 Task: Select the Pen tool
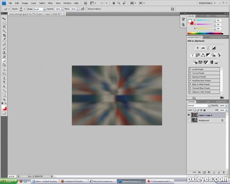click(4, 78)
